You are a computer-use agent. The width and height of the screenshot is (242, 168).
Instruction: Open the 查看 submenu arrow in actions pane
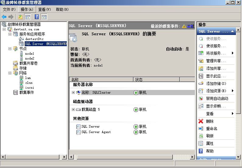click(233, 114)
